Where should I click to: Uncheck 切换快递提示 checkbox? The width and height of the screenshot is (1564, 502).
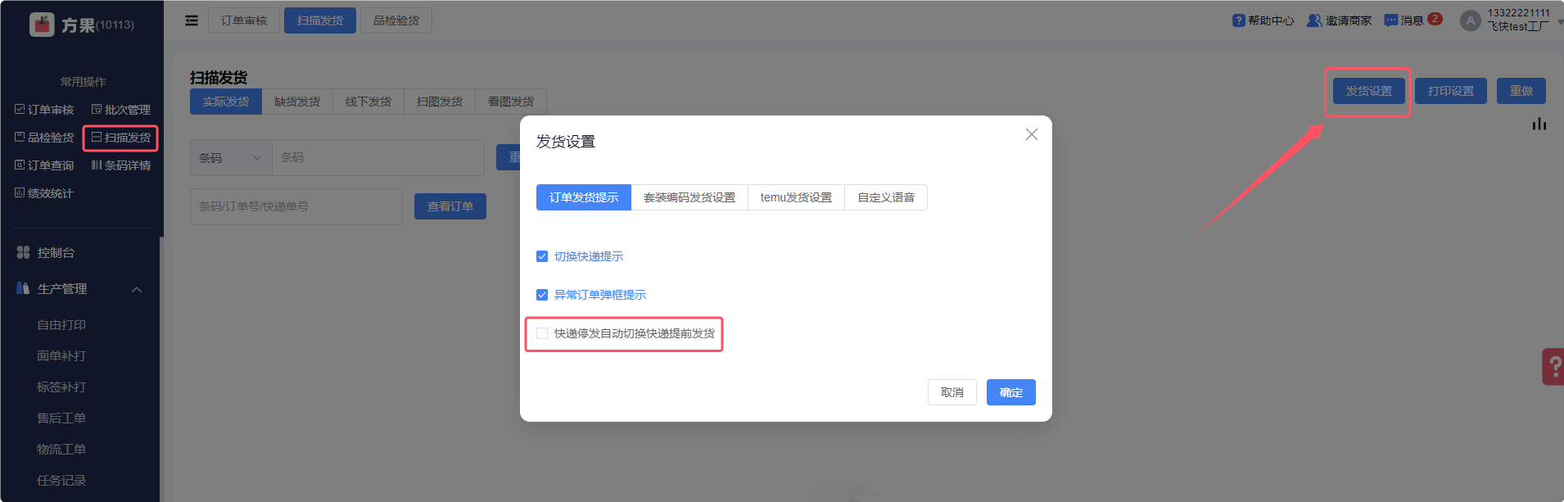[542, 256]
